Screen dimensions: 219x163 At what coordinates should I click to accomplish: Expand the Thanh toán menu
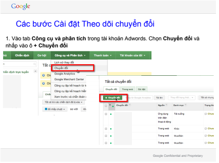(x=103, y=55)
